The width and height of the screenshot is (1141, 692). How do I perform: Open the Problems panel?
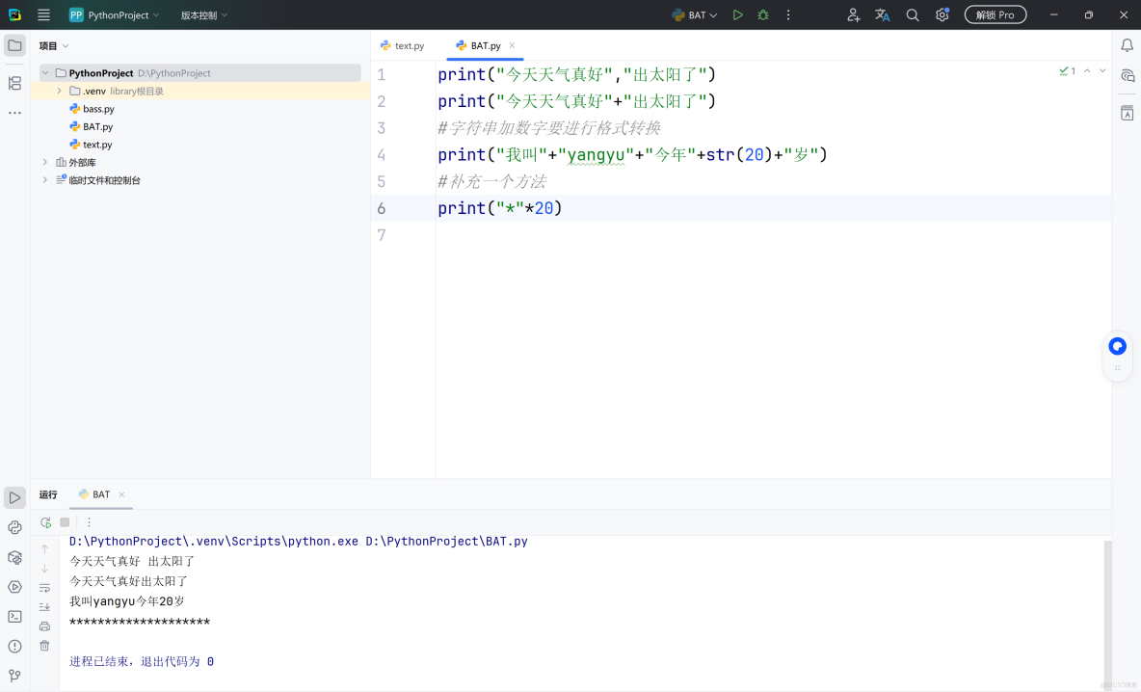[14, 646]
